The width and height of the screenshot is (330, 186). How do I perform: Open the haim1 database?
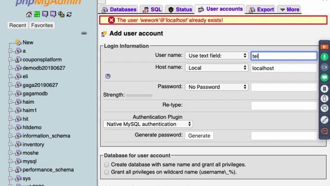click(x=30, y=110)
